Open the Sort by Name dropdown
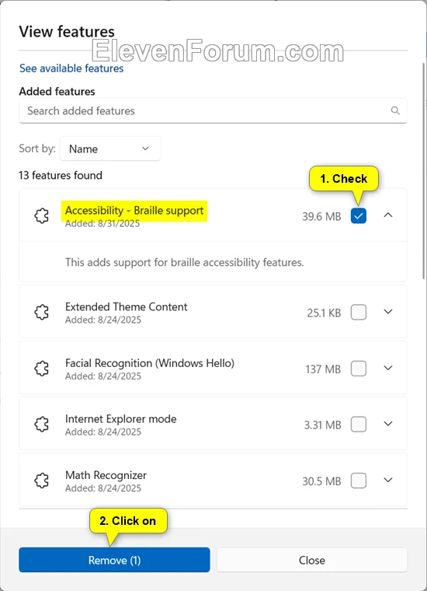Viewport: 427px width, 591px height. 110,149
